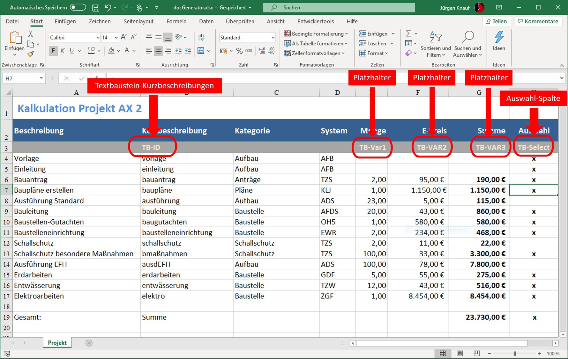The image size is (568, 359).
Task: Adjust the zoom slider in status bar
Action: 514,353
